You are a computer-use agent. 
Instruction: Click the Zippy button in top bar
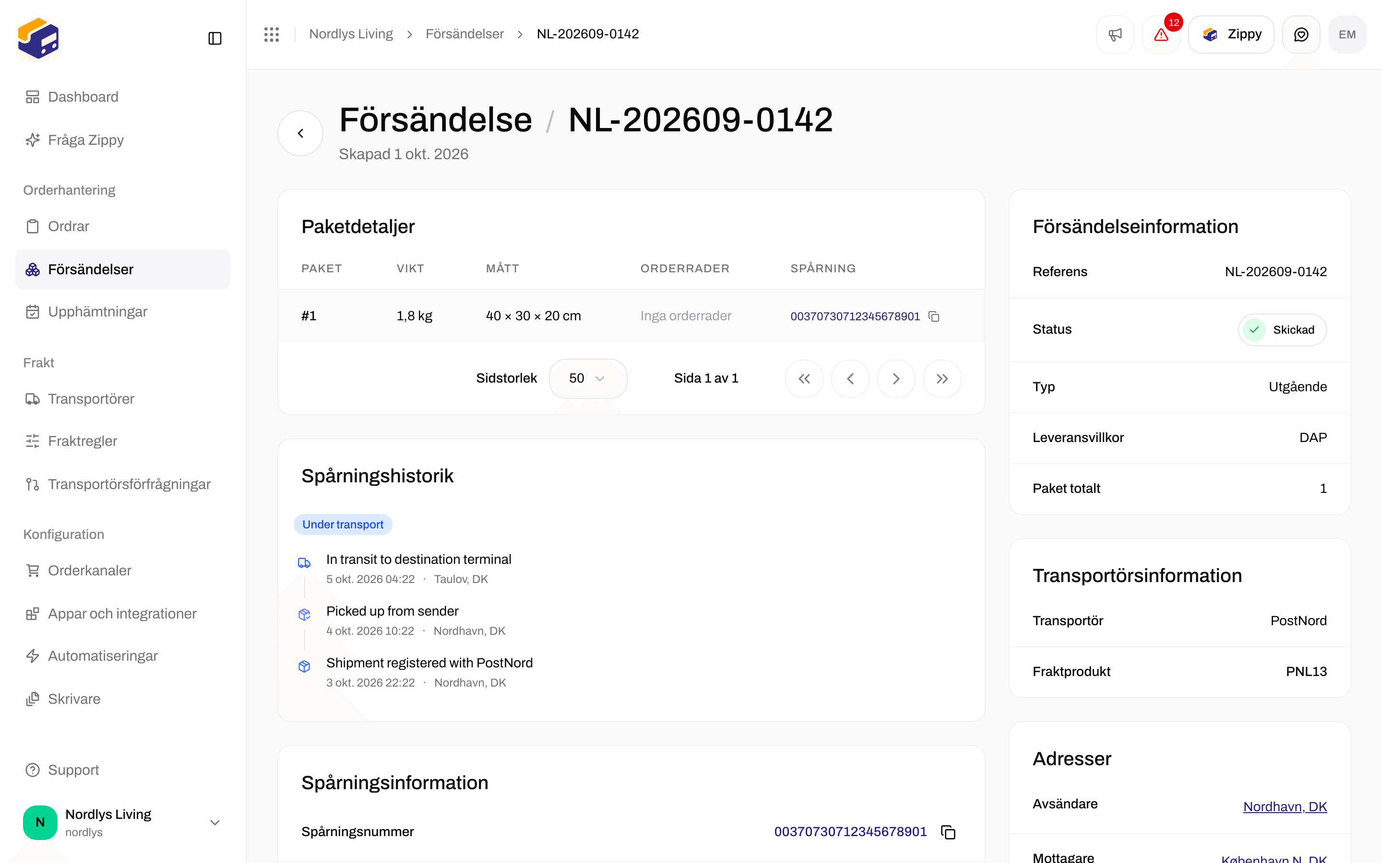pos(1231,34)
